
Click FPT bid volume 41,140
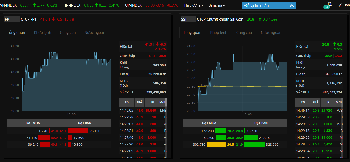pos(32,138)
